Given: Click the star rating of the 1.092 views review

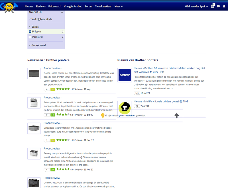Looking at the screenshot, I should (63, 140).
